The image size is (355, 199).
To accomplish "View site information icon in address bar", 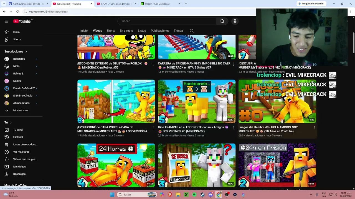I will tap(26, 12).
